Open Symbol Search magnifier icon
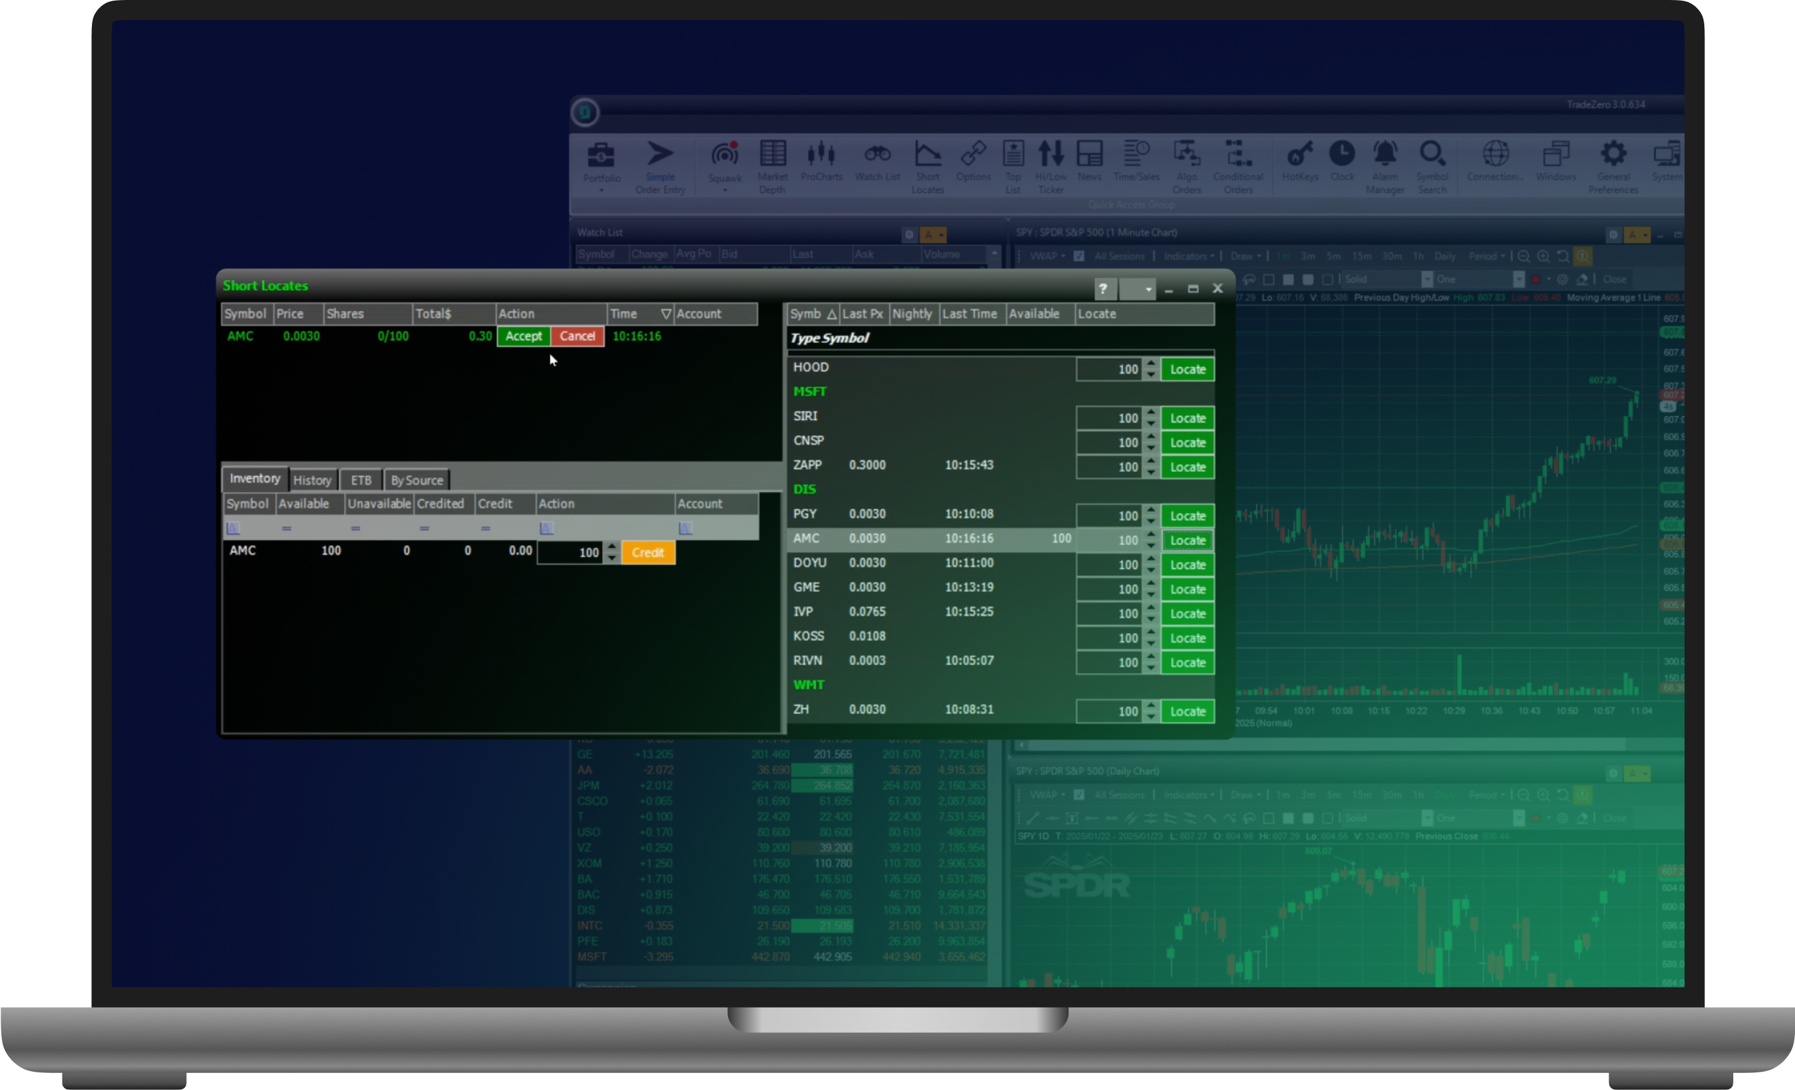 click(1432, 155)
